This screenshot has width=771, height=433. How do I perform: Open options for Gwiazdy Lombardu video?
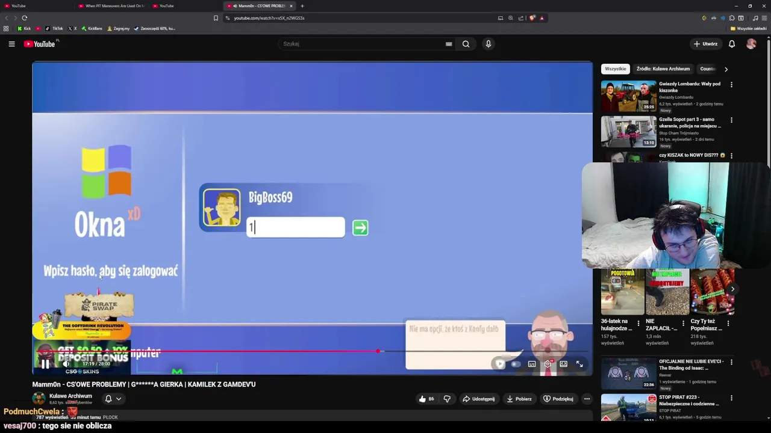click(x=731, y=85)
